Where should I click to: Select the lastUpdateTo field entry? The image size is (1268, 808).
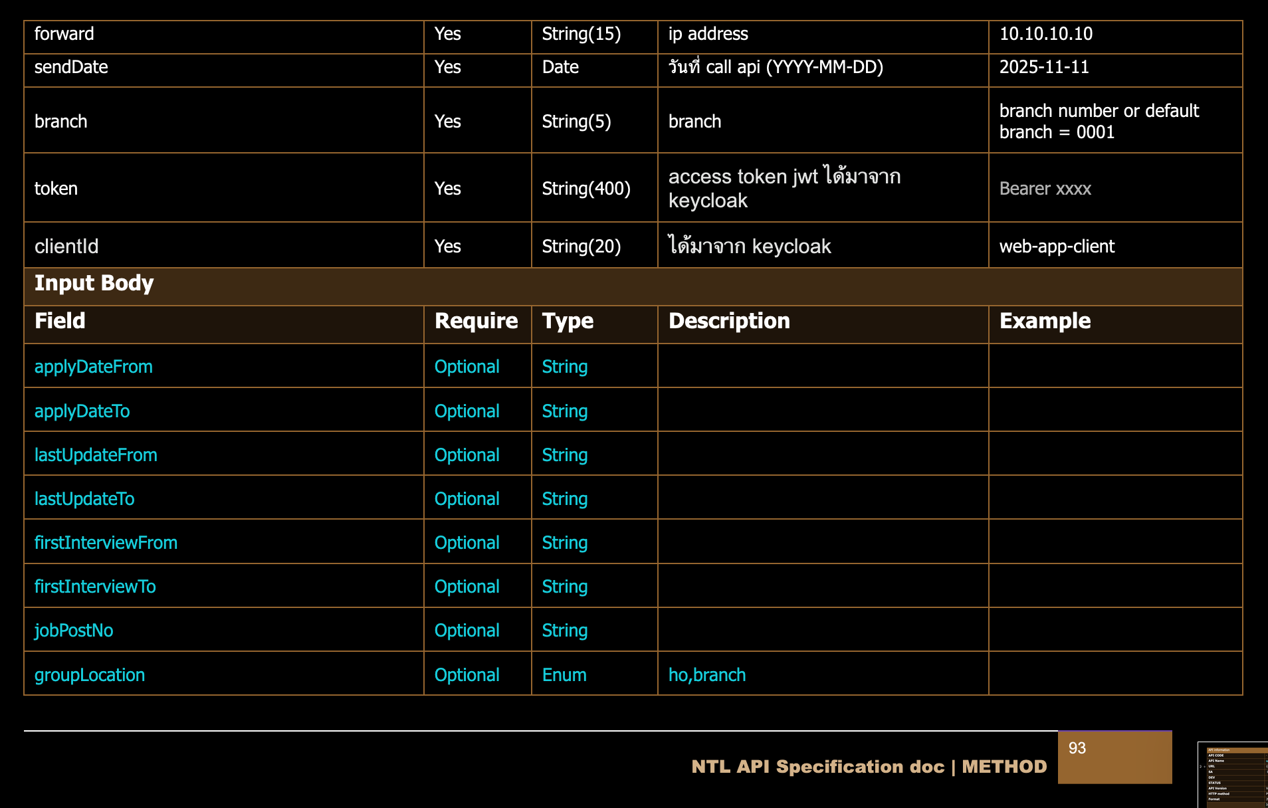point(84,499)
